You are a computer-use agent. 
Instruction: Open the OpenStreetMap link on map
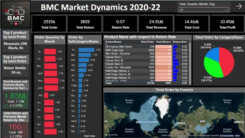[x=227, y=135]
